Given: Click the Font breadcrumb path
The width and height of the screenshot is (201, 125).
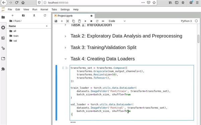Looking at the screenshot, I should 17,21.
